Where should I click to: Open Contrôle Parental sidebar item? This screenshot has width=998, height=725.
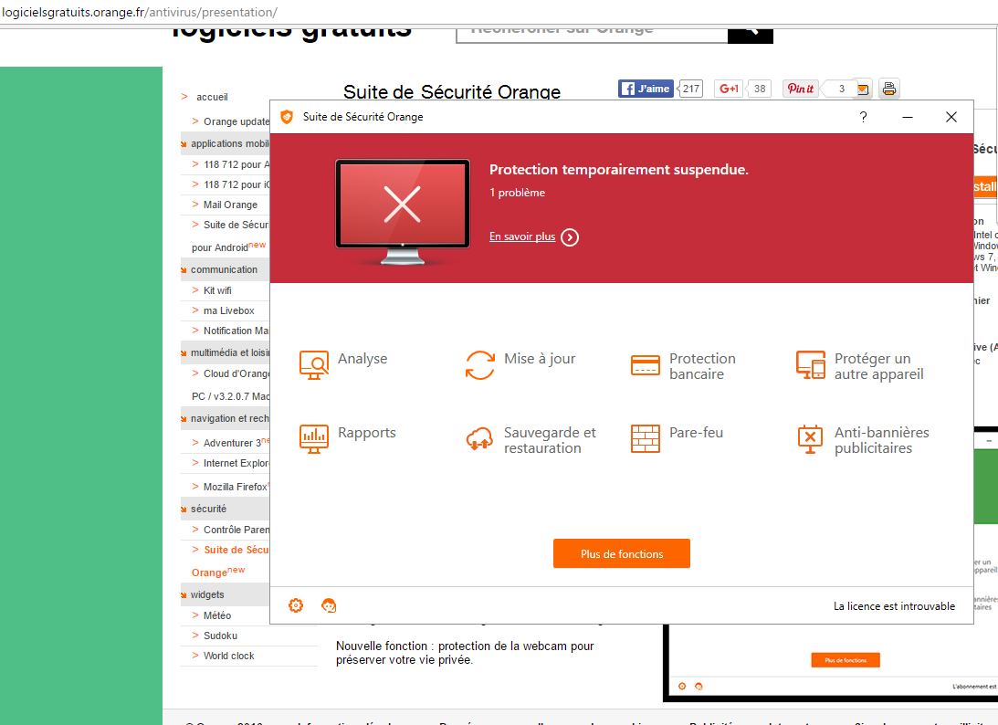click(236, 531)
